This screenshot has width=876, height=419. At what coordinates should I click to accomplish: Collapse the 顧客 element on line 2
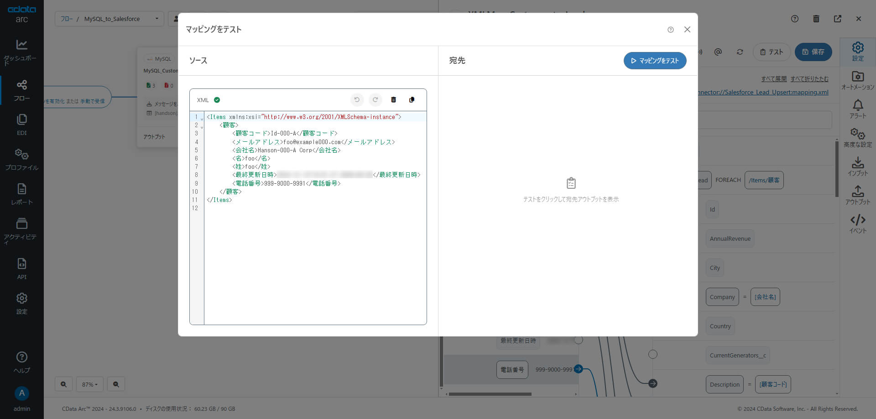click(x=202, y=127)
